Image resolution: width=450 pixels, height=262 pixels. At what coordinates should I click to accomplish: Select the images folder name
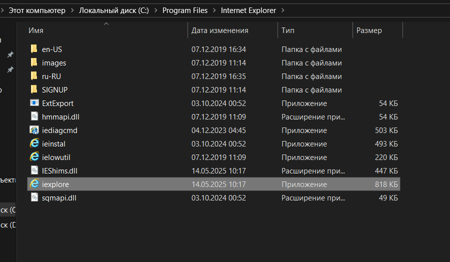54,63
